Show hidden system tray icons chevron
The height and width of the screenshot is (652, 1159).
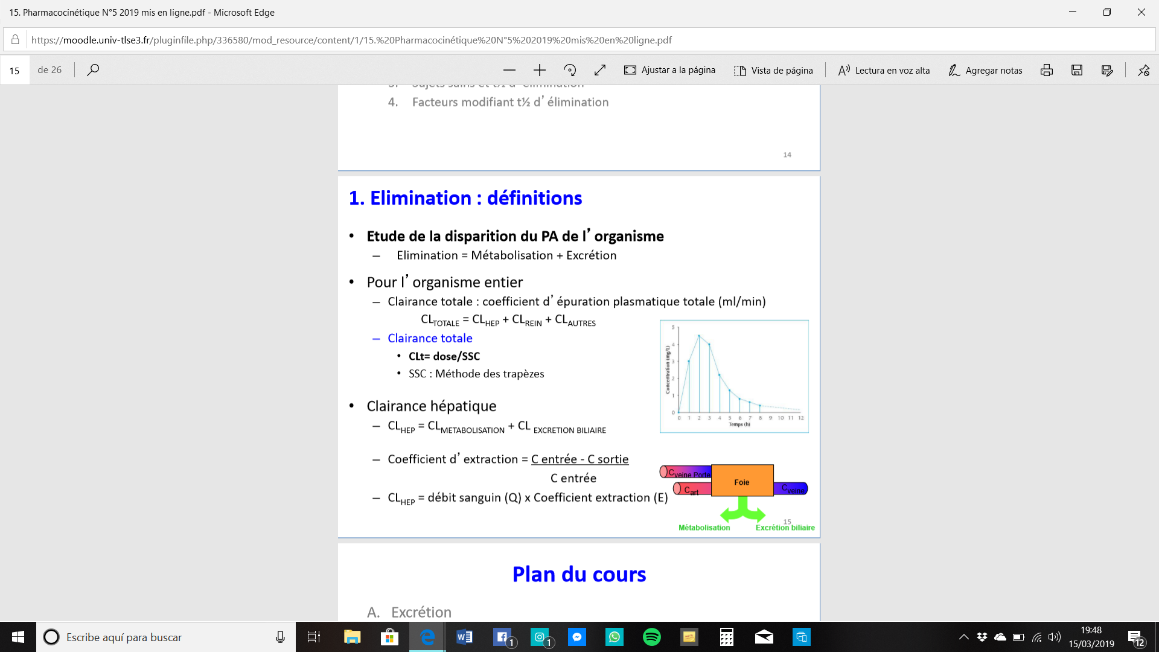pos(963,637)
